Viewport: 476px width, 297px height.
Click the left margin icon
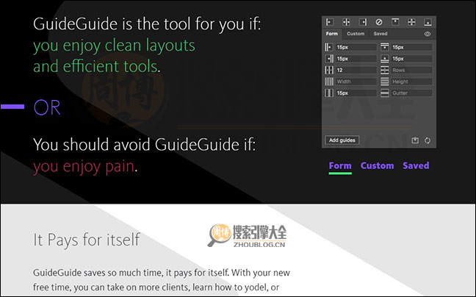tap(329, 47)
